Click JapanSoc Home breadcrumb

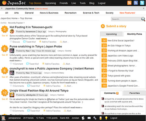click(x=9, y=18)
